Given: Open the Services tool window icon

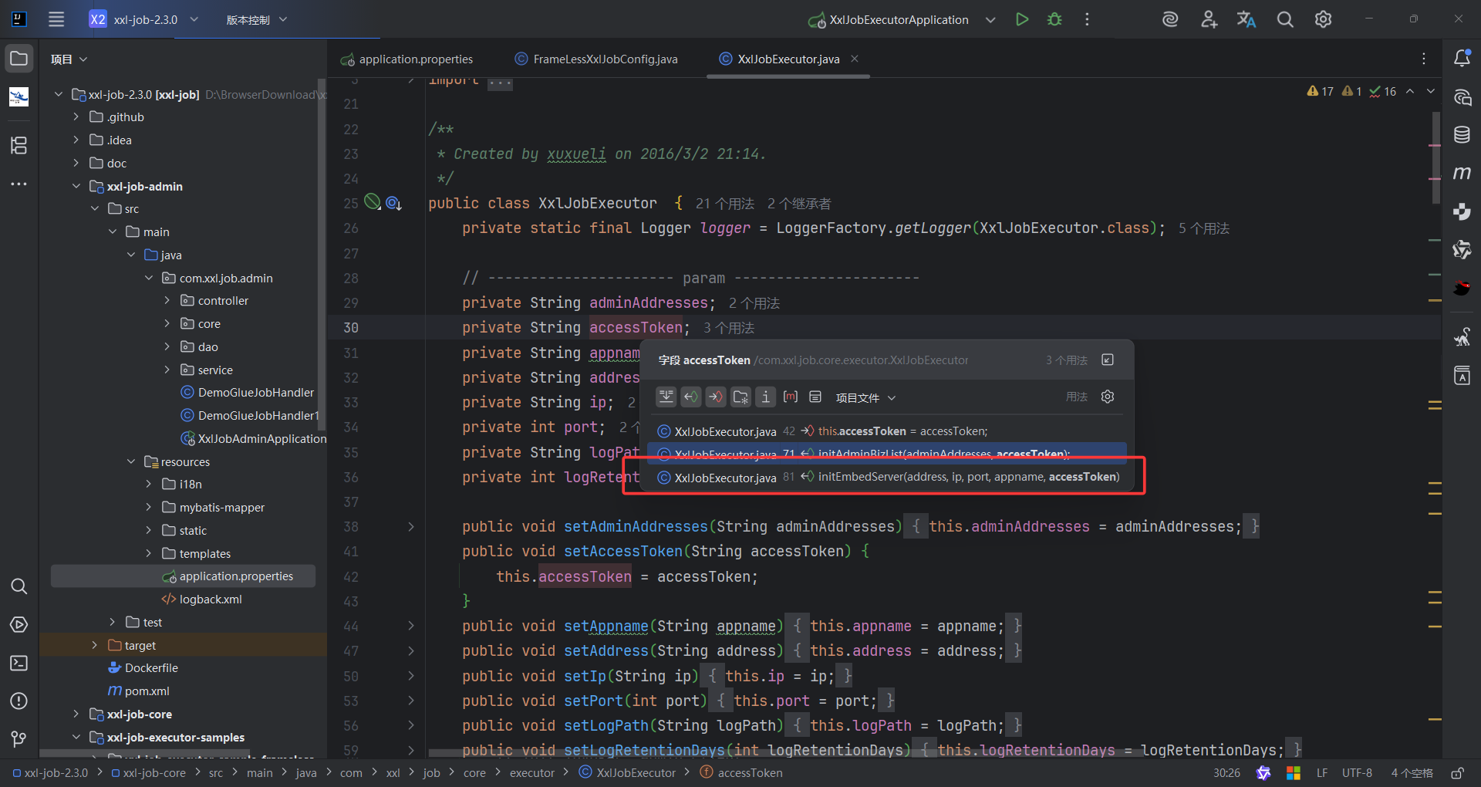Looking at the screenshot, I should pyautogui.click(x=19, y=625).
